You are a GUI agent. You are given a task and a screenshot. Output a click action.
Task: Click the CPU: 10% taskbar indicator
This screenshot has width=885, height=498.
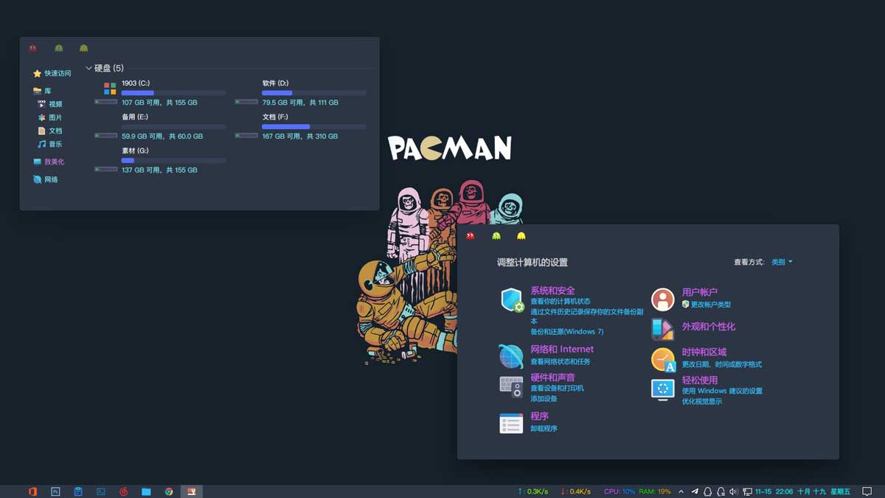619,491
